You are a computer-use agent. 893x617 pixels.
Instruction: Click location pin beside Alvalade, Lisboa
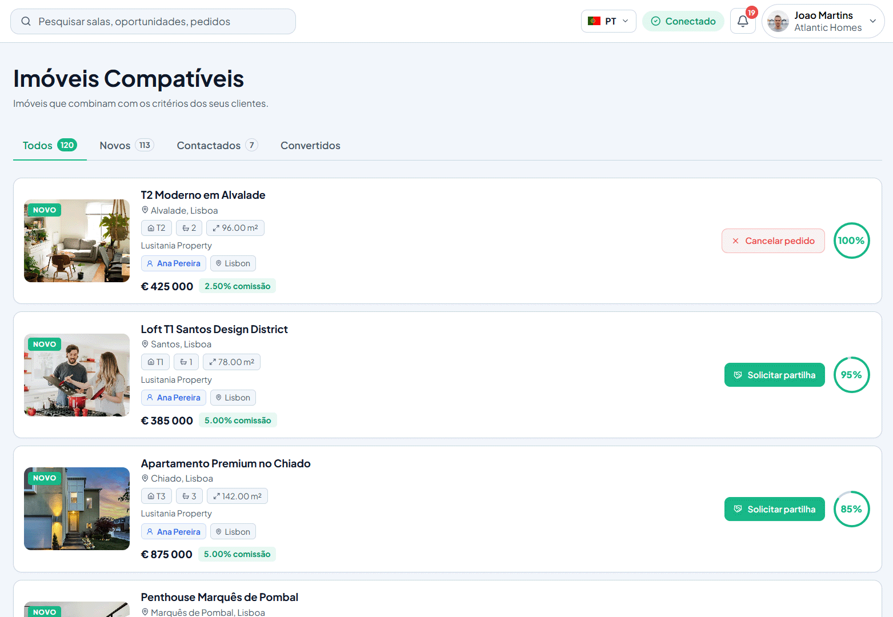145,210
